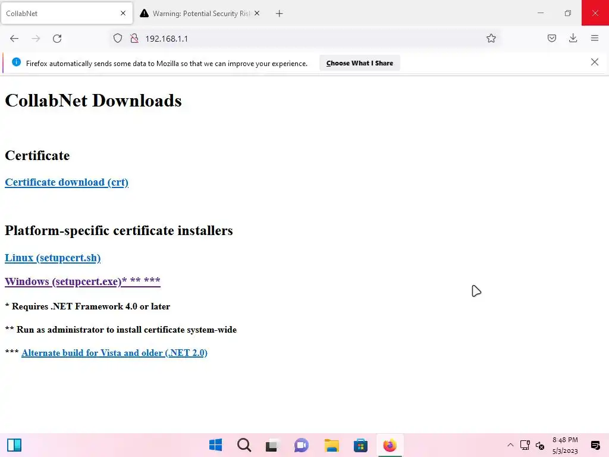Viewport: 609px width, 457px height.
Task: Switch to the CollabNet tab
Action: coord(67,13)
